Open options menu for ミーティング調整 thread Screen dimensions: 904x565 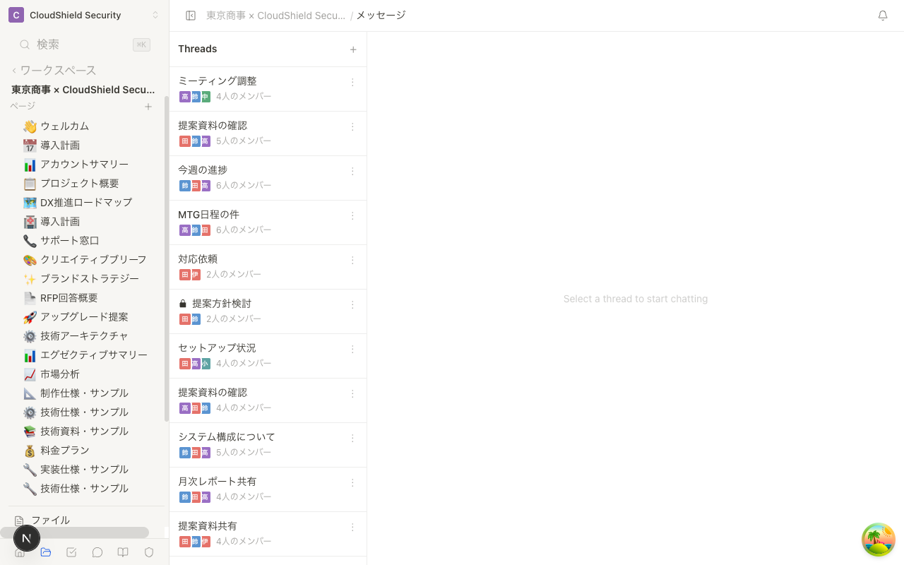[x=352, y=83]
